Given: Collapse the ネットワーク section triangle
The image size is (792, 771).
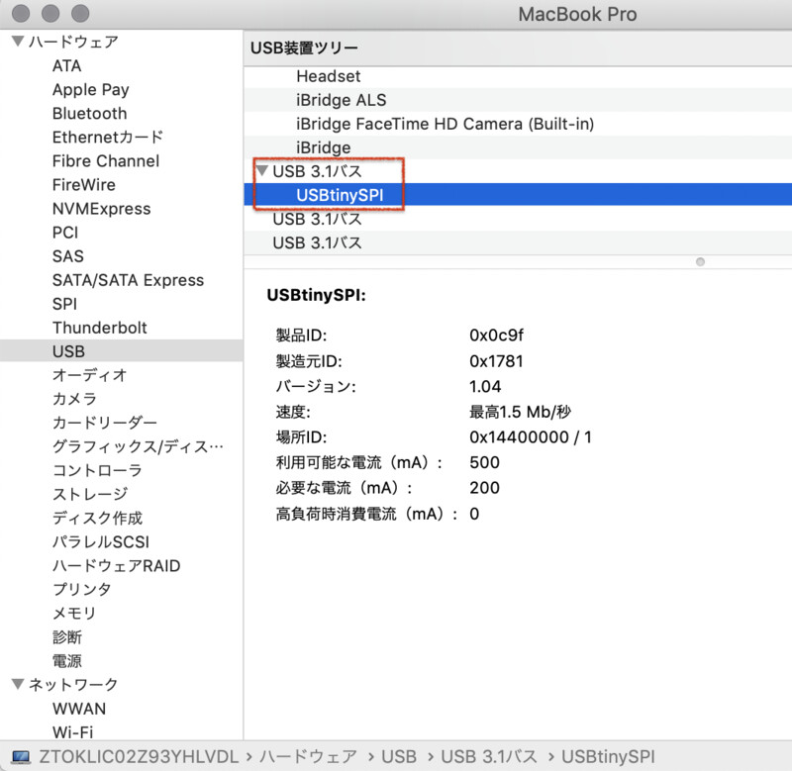Looking at the screenshot, I should 18,684.
